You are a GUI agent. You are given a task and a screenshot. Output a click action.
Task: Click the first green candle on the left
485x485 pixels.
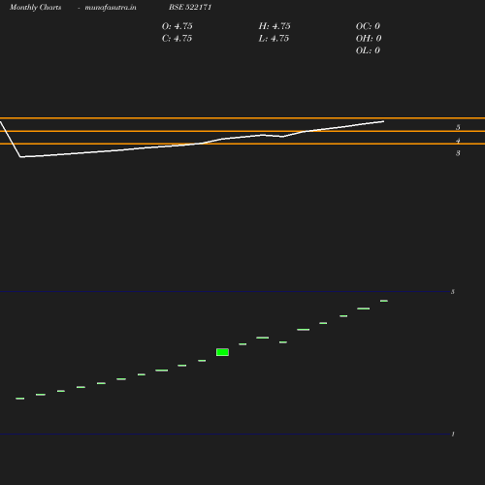tap(20, 399)
